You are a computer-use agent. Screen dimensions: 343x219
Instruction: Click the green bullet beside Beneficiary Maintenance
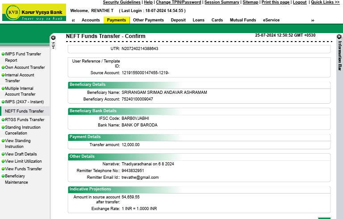pos(3,176)
